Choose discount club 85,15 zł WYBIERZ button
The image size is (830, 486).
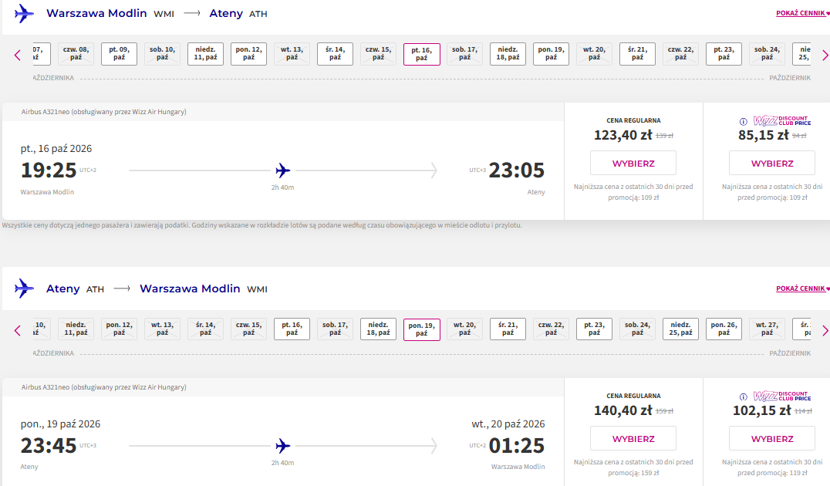772,163
